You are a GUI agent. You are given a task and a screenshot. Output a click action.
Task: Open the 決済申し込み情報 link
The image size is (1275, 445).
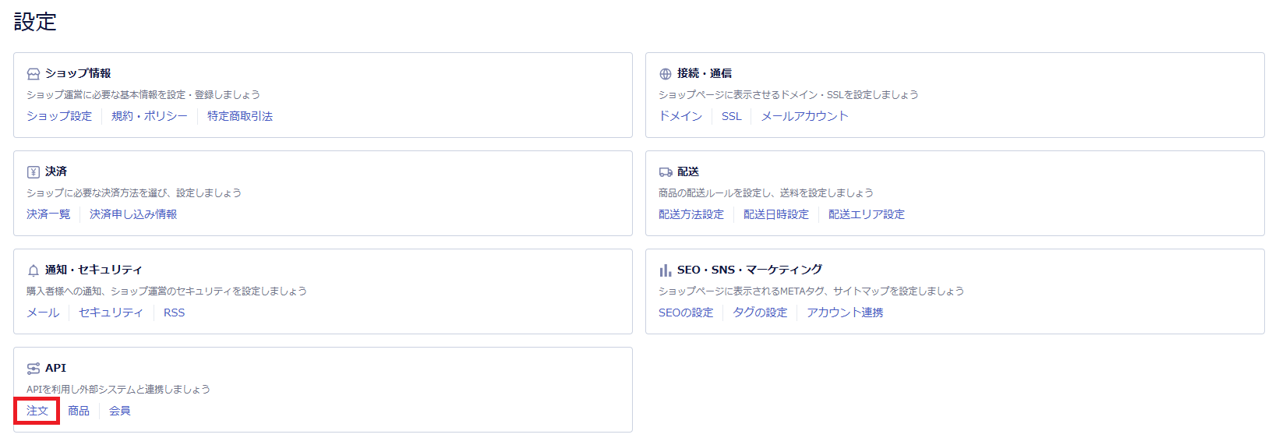coord(133,214)
